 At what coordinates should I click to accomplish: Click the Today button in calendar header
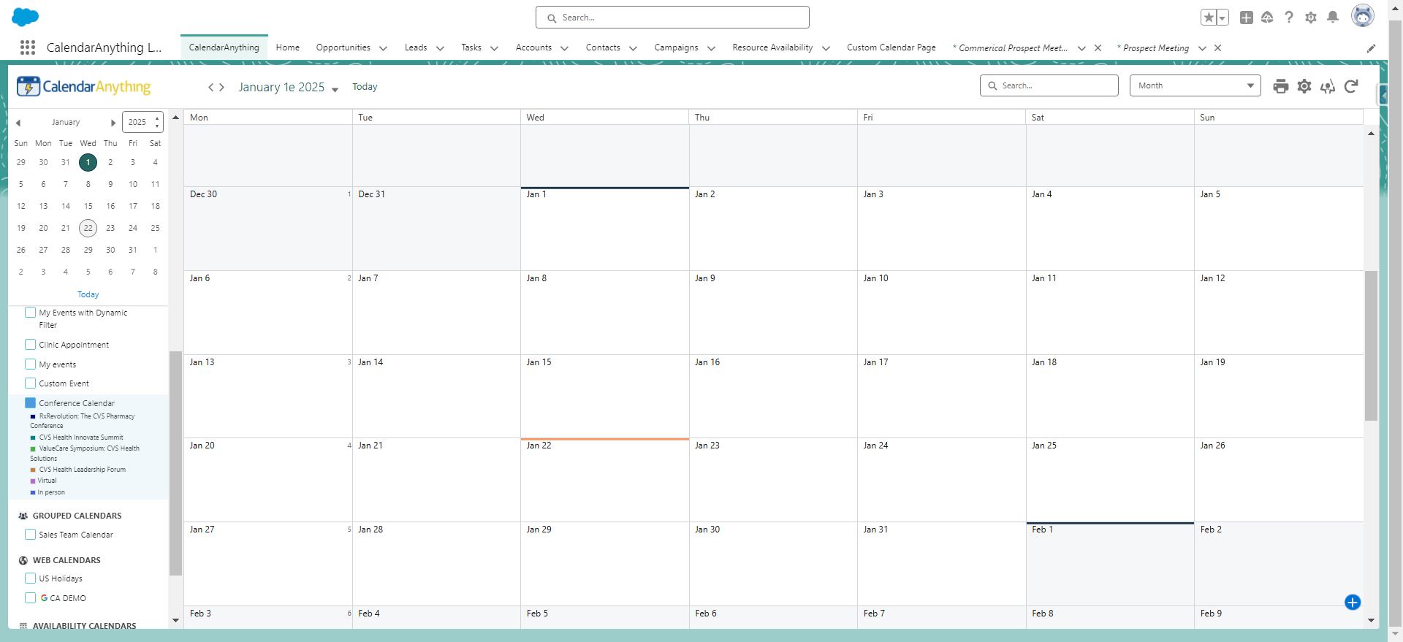click(x=365, y=87)
